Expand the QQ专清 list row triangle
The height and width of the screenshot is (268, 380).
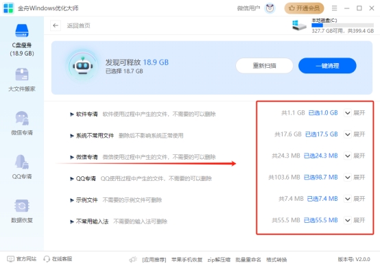tap(72, 179)
